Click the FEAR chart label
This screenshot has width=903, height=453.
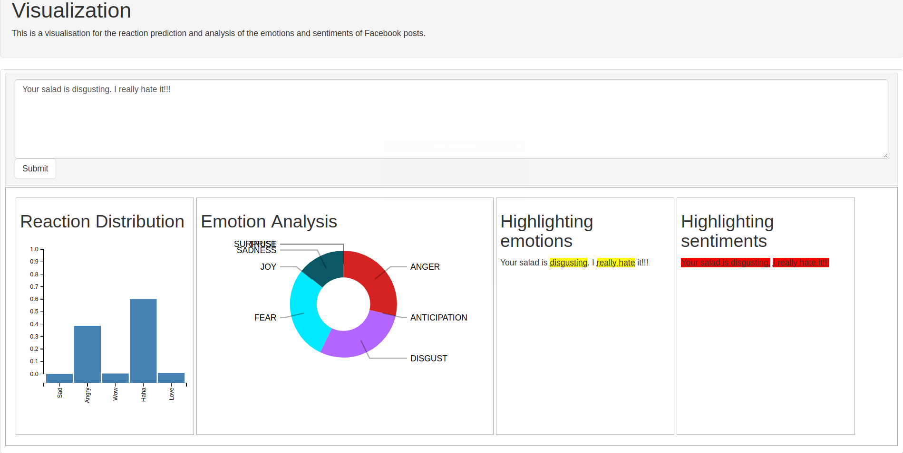[265, 318]
